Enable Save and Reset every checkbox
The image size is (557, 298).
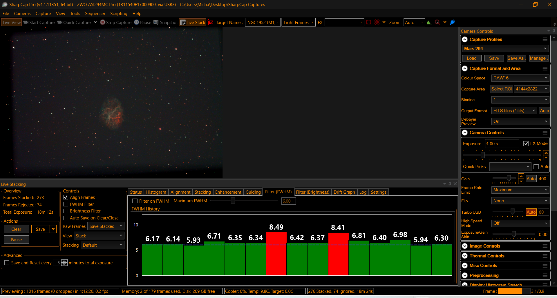point(7,263)
